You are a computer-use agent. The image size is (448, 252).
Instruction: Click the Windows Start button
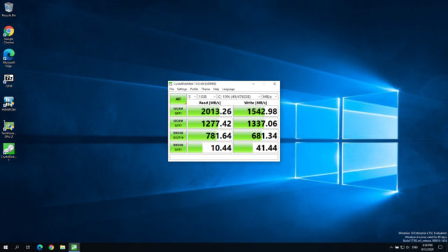(6, 247)
